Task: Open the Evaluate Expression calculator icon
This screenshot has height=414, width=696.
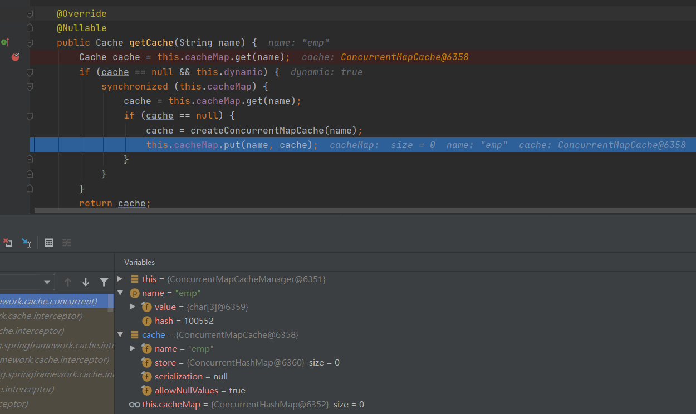Action: pyautogui.click(x=49, y=243)
